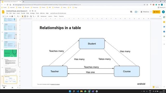Open the Format menu
The height and width of the screenshot is (93, 166).
point(23,13)
